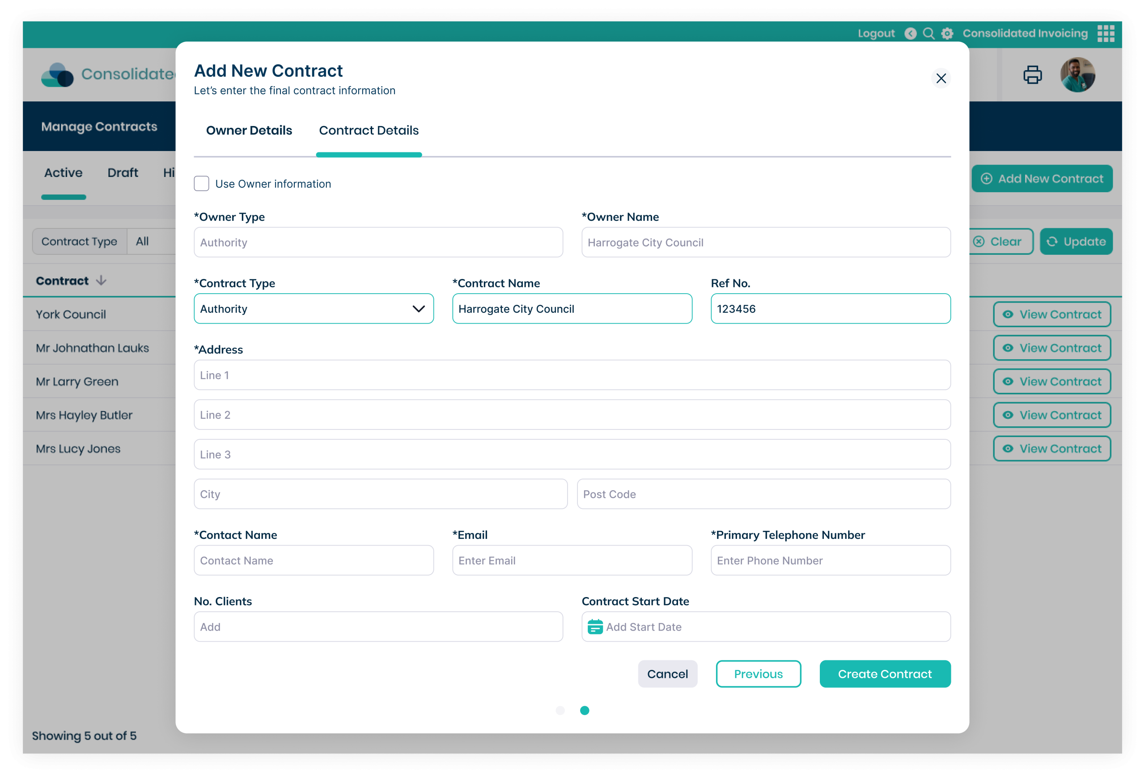Click the No. Clients Add field
Screen dimensions: 1145x778
click(378, 627)
